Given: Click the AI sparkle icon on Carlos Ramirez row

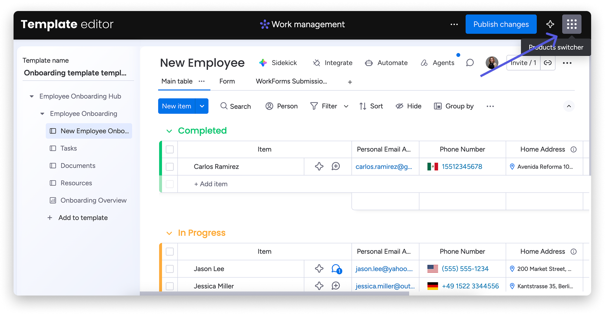Looking at the screenshot, I should point(319,166).
